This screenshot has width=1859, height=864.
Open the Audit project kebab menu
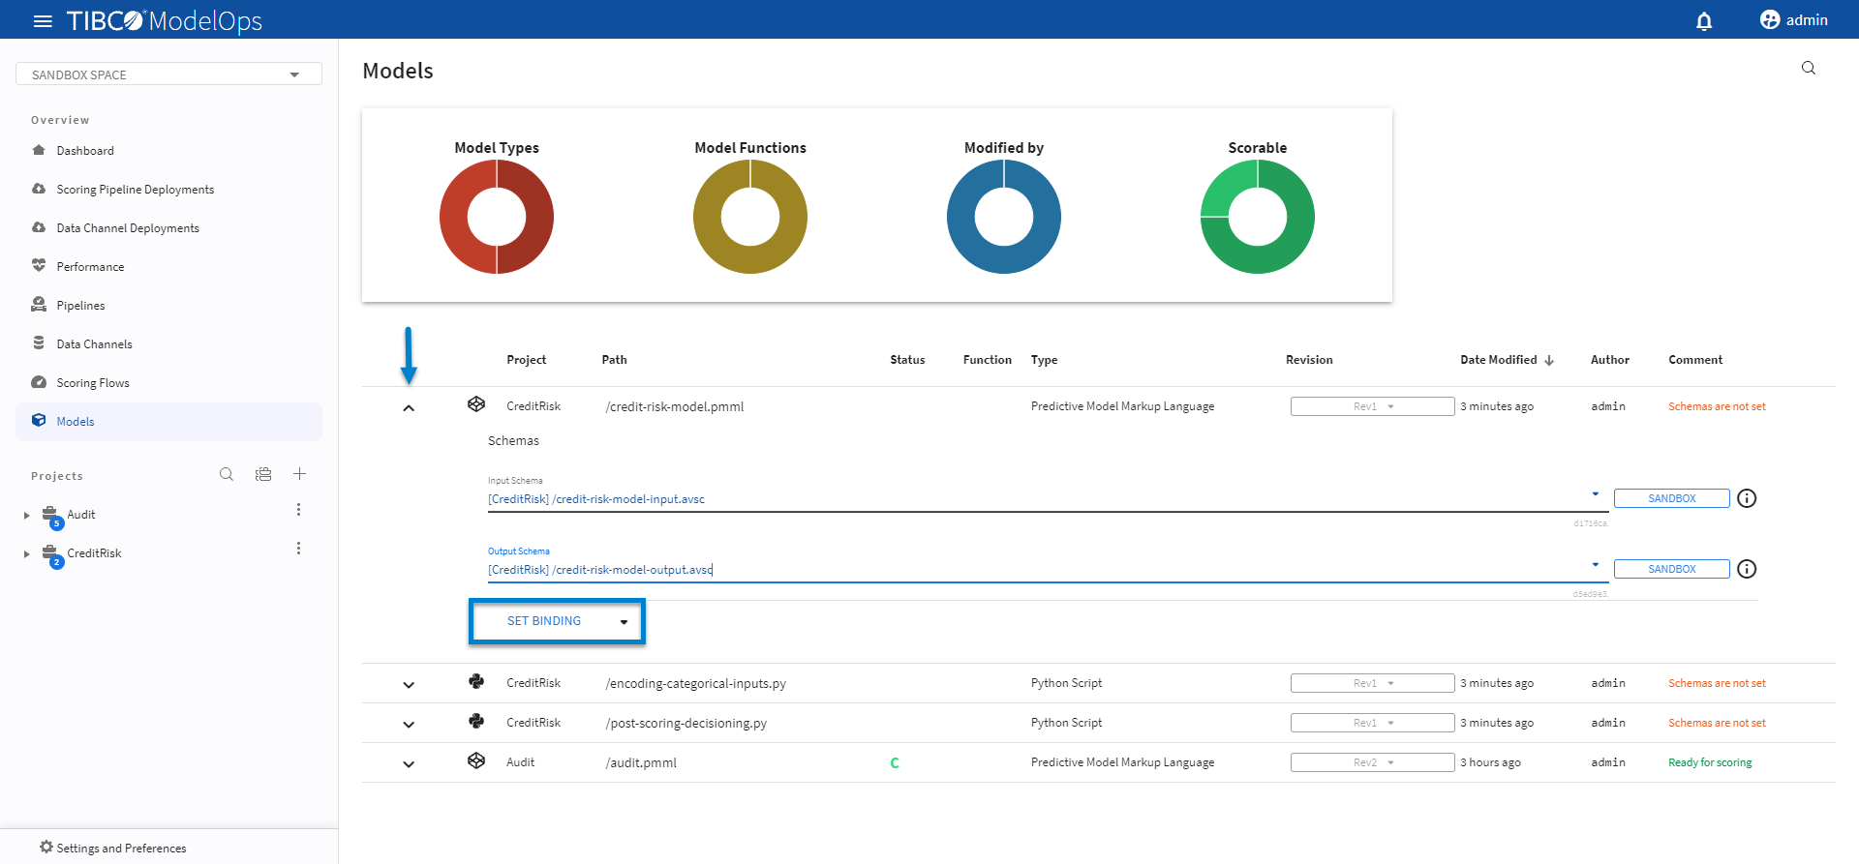pyautogui.click(x=298, y=510)
